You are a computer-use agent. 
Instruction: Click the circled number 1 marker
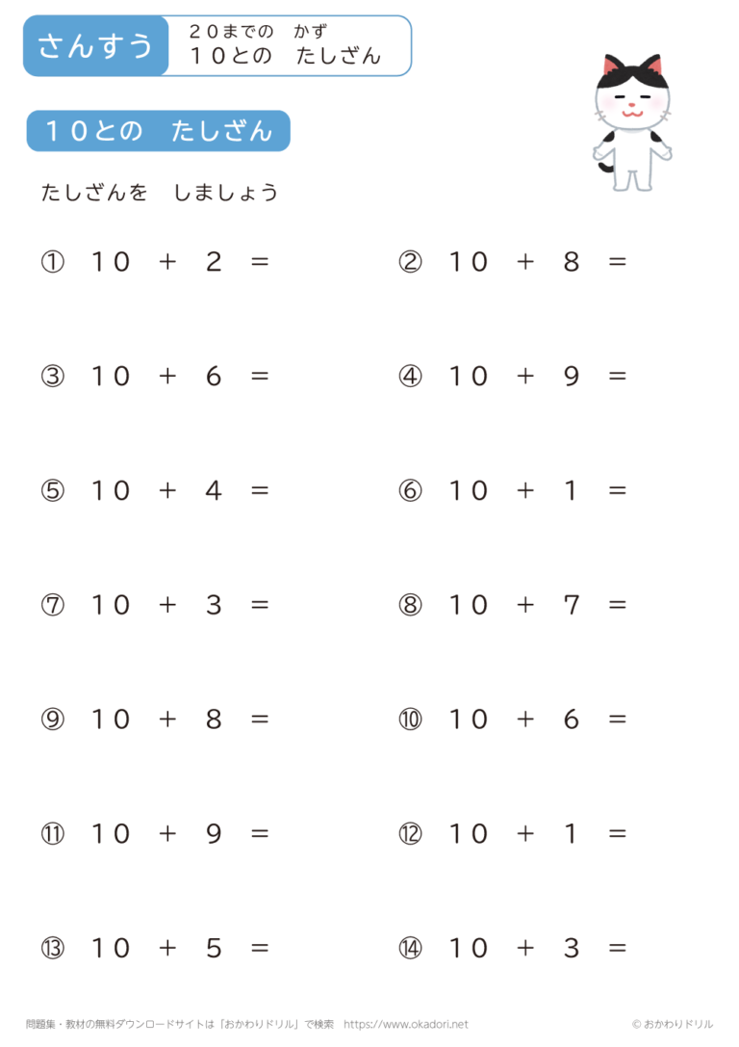(x=52, y=262)
